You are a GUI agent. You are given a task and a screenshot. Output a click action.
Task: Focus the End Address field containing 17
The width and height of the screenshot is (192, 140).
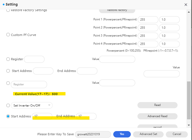click(87, 116)
